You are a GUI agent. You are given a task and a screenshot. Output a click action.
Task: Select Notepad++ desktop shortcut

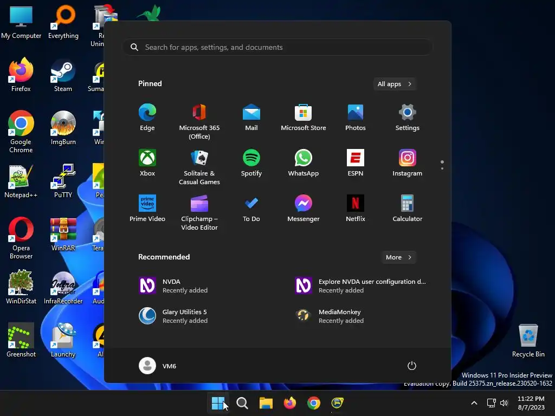(21, 181)
